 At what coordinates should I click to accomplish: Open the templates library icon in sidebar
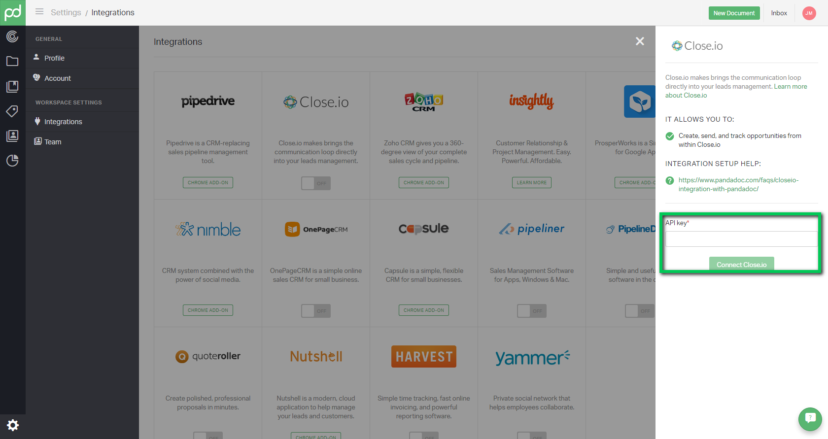[x=12, y=87]
